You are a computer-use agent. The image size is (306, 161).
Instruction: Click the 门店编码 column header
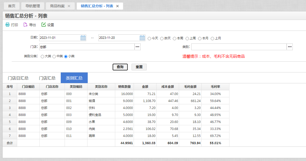(28, 87)
